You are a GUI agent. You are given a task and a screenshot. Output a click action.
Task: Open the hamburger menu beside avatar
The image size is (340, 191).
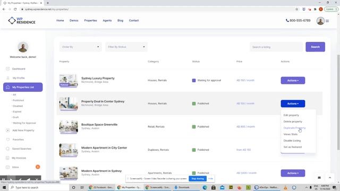(x=327, y=21)
